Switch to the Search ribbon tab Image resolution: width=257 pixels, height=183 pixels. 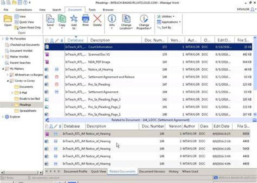tap(56, 10)
